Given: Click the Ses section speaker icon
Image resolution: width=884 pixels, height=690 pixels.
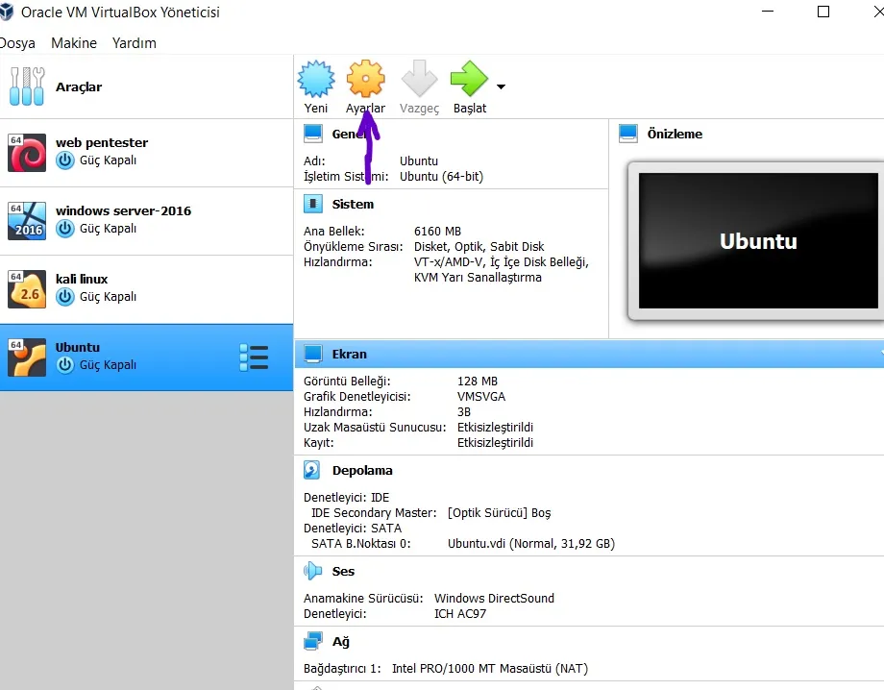Looking at the screenshot, I should (x=312, y=571).
